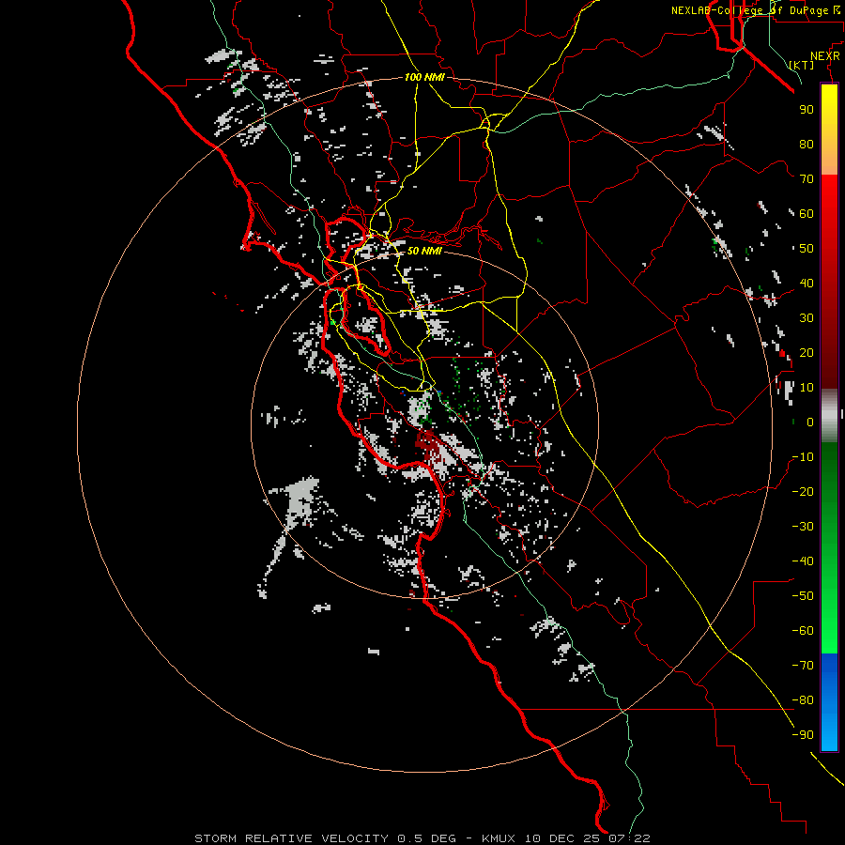Select the positive 20 value on velocity scale
Screen dimensions: 845x845
click(x=807, y=352)
